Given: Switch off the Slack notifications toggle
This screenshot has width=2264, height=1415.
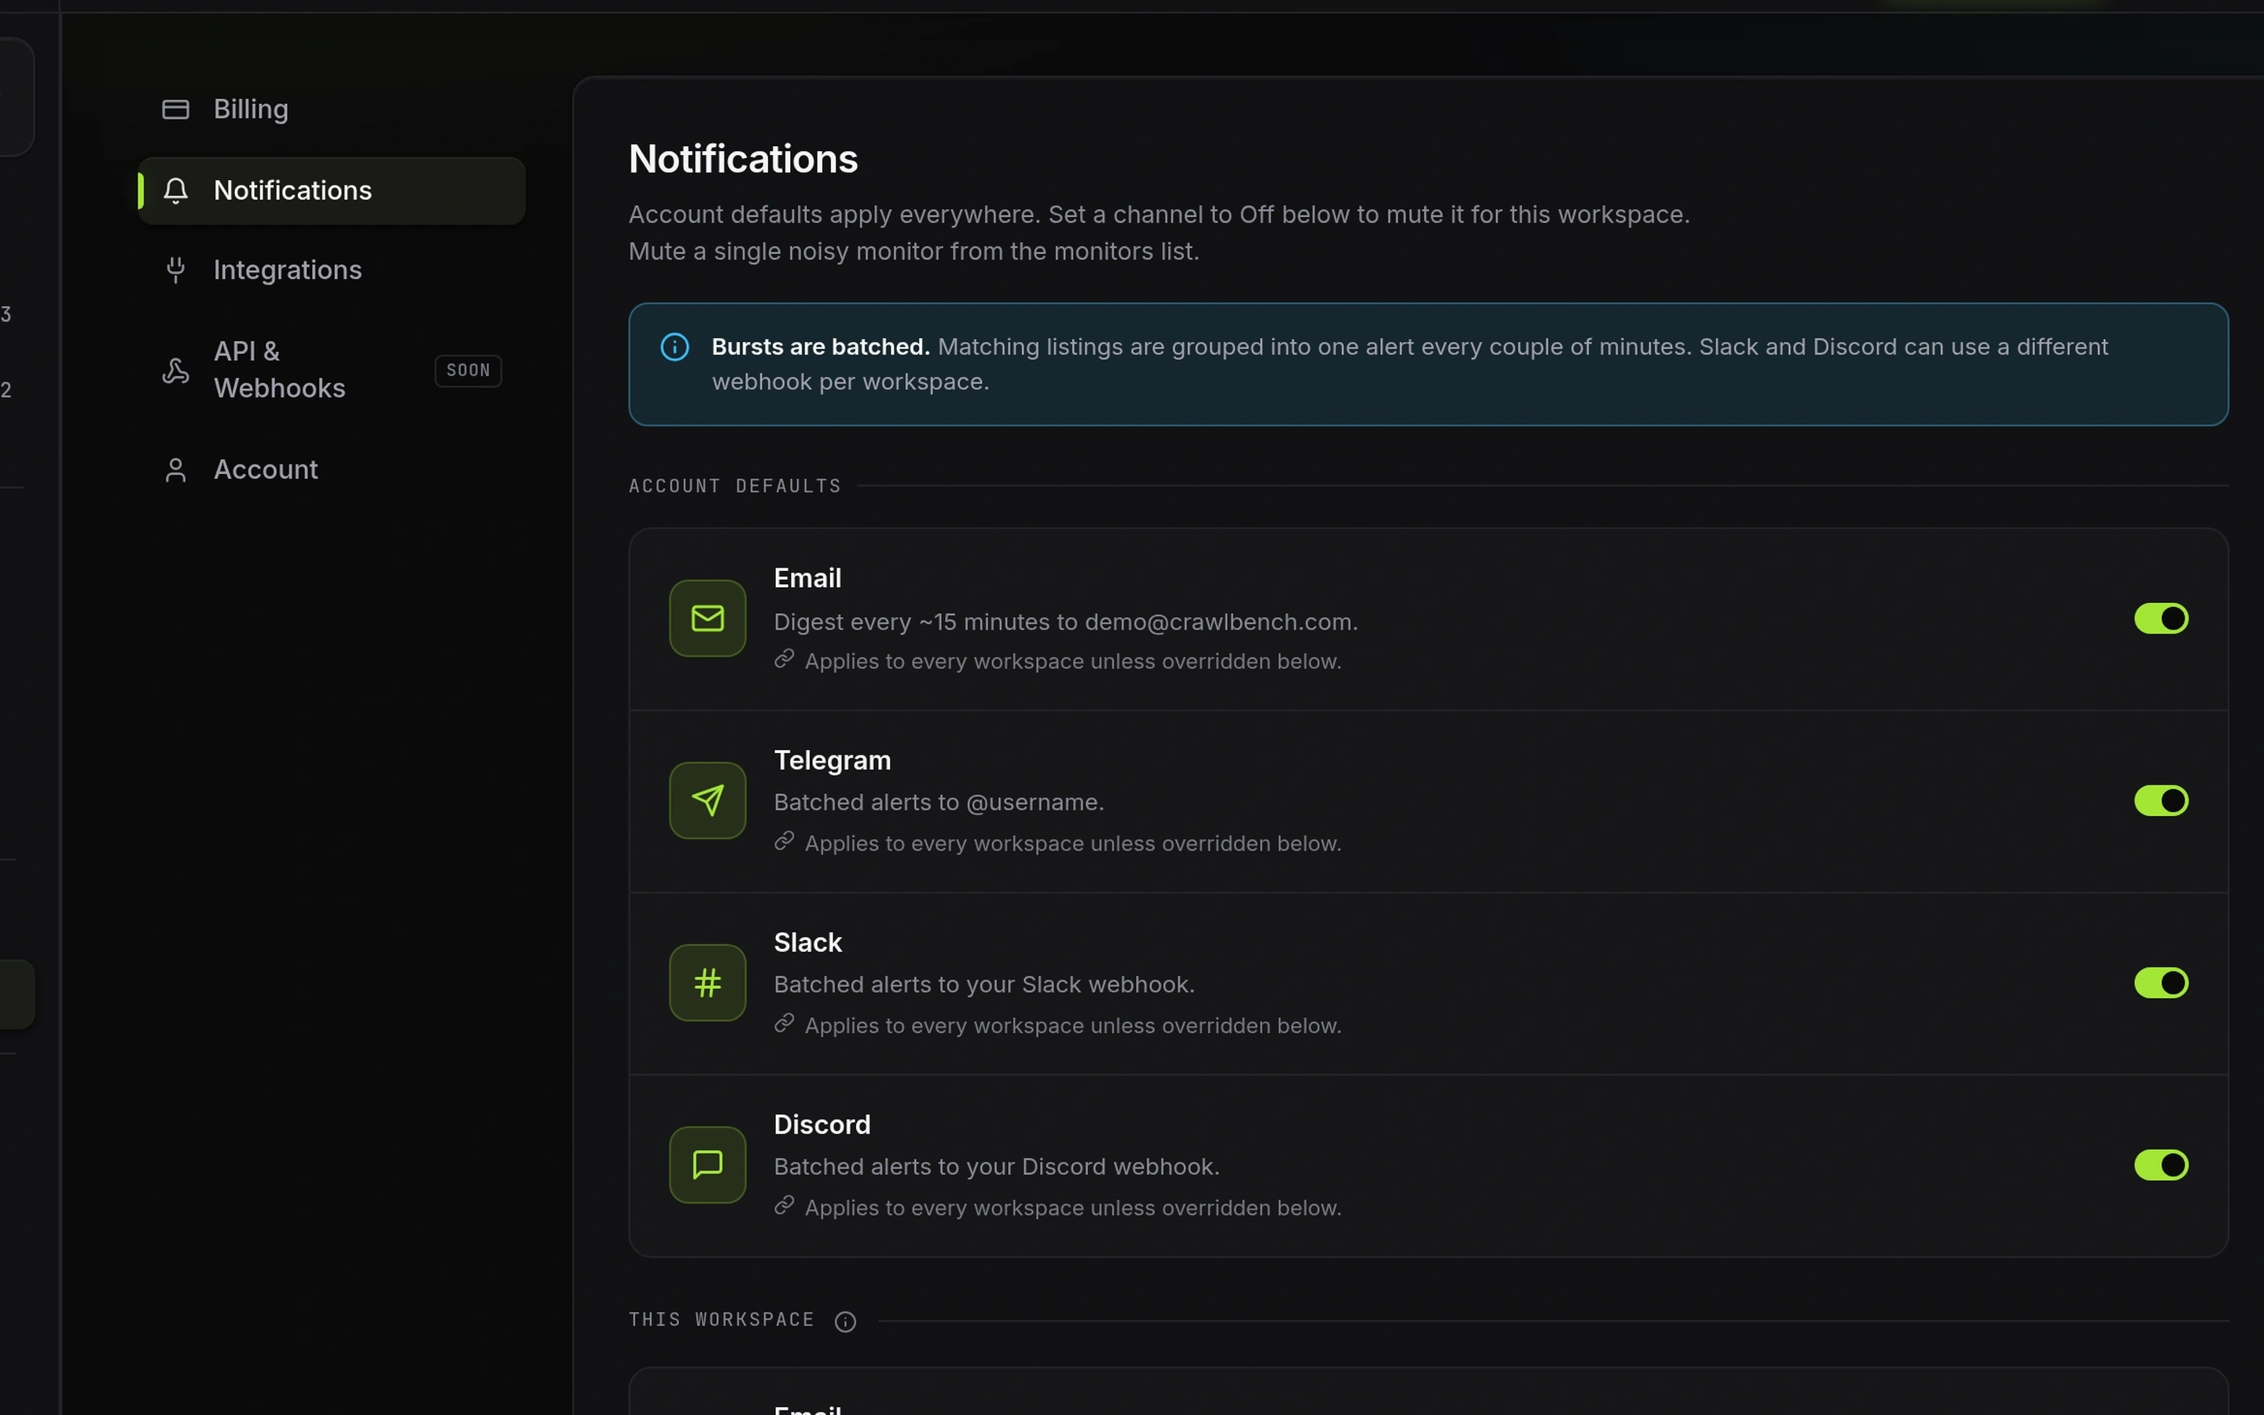Looking at the screenshot, I should [x=2161, y=983].
